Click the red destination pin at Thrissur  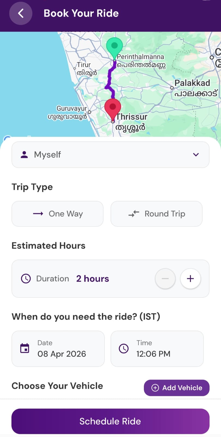click(x=113, y=108)
